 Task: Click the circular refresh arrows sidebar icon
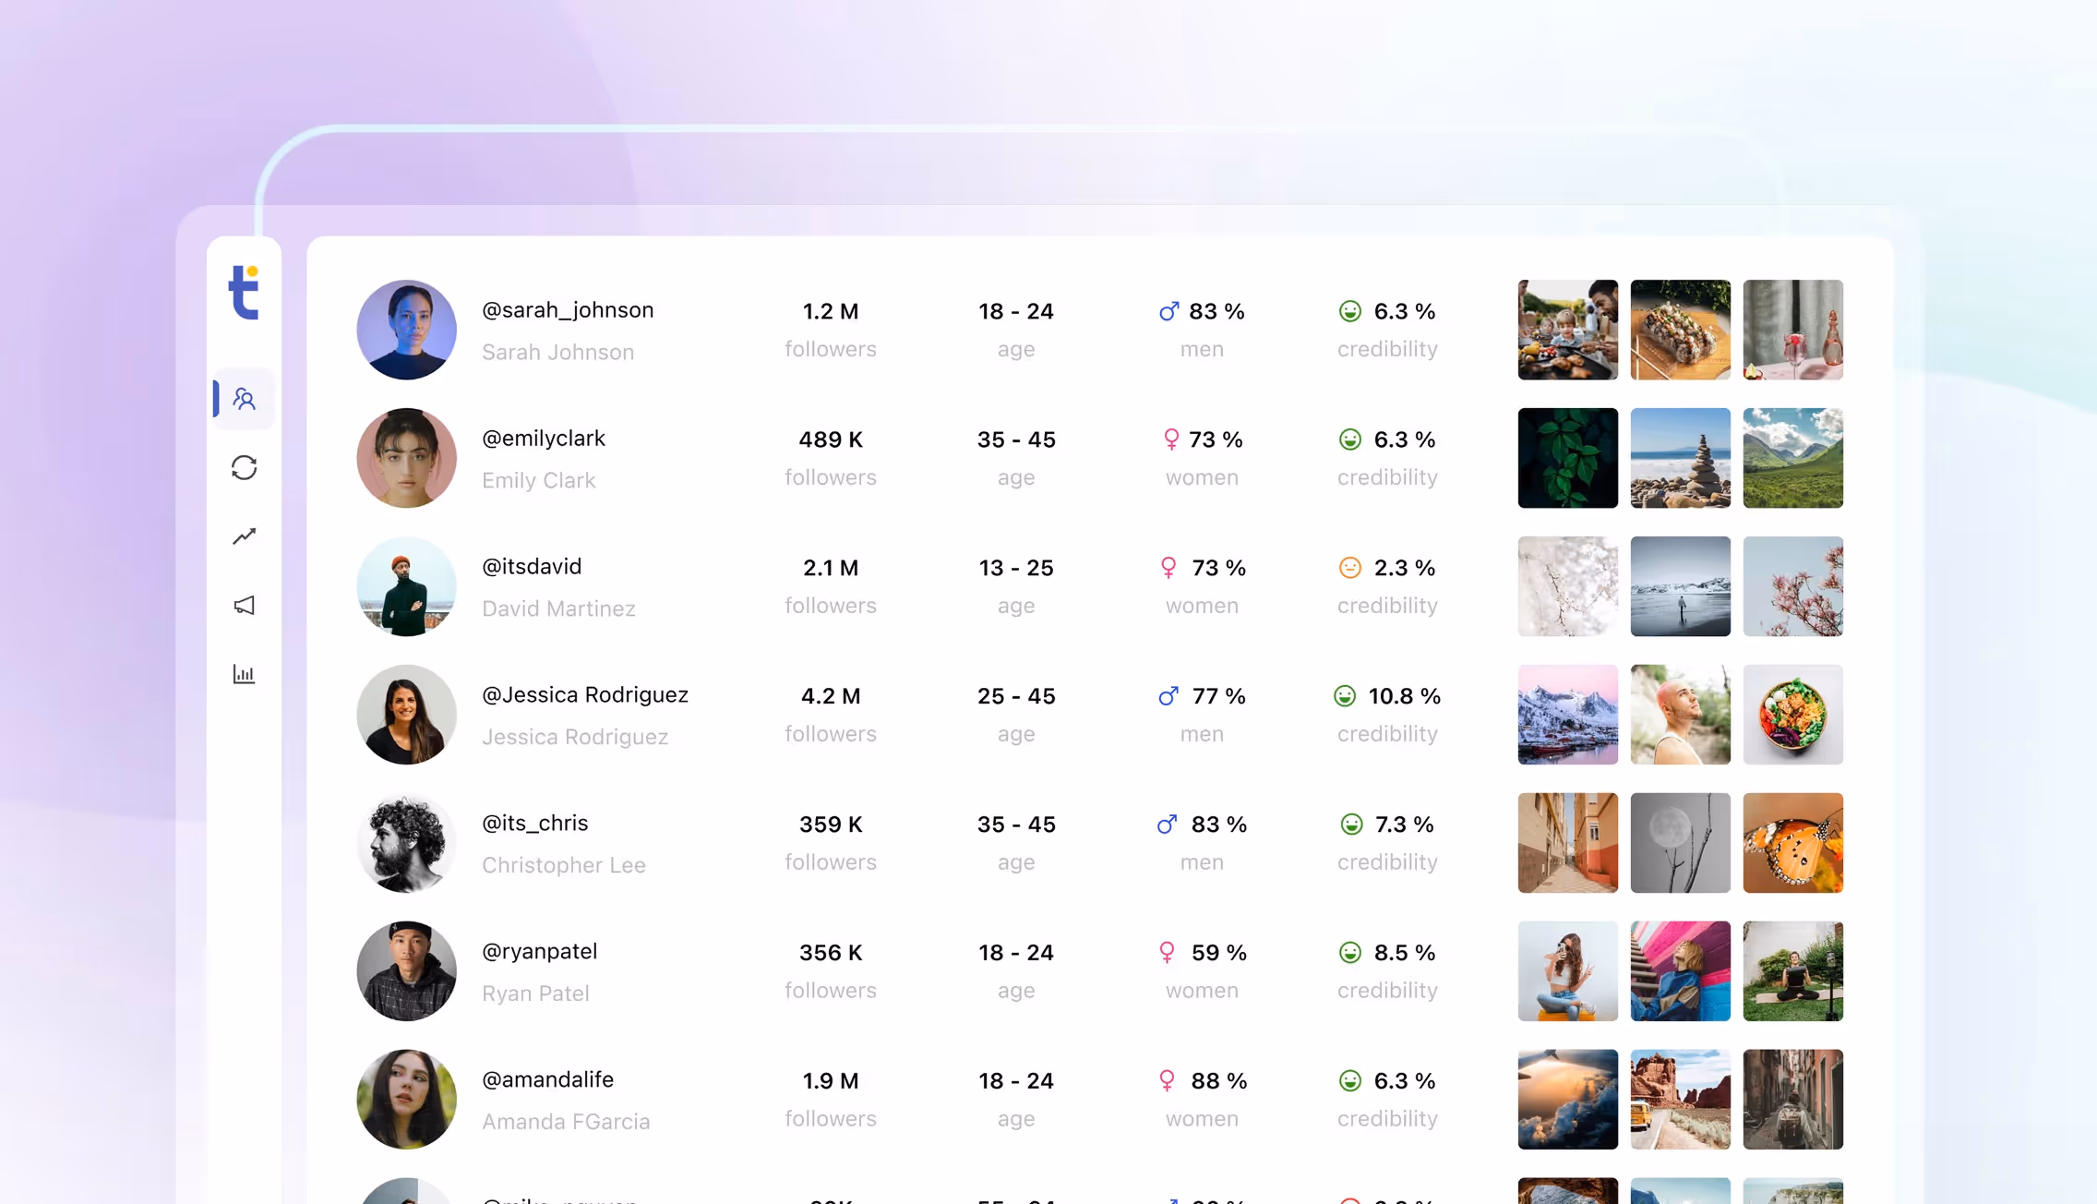tap(244, 467)
